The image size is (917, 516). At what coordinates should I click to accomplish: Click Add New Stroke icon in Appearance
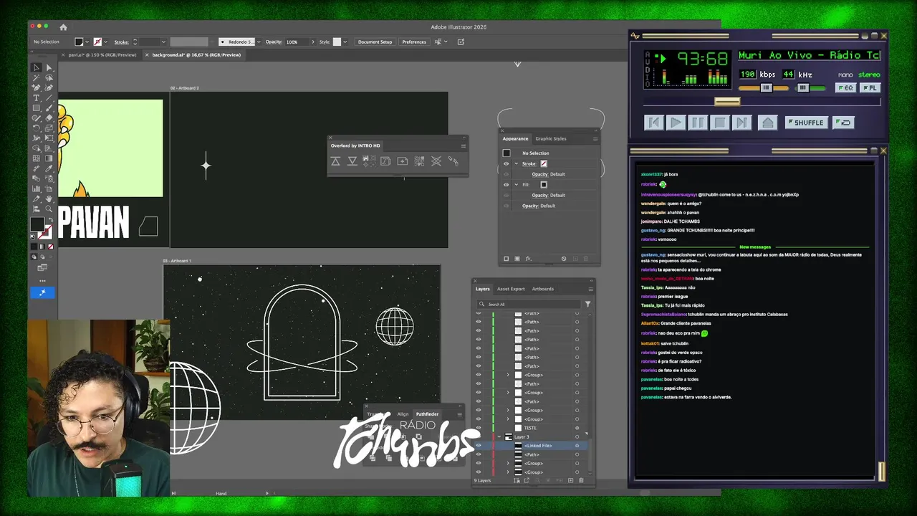pyautogui.click(x=506, y=259)
